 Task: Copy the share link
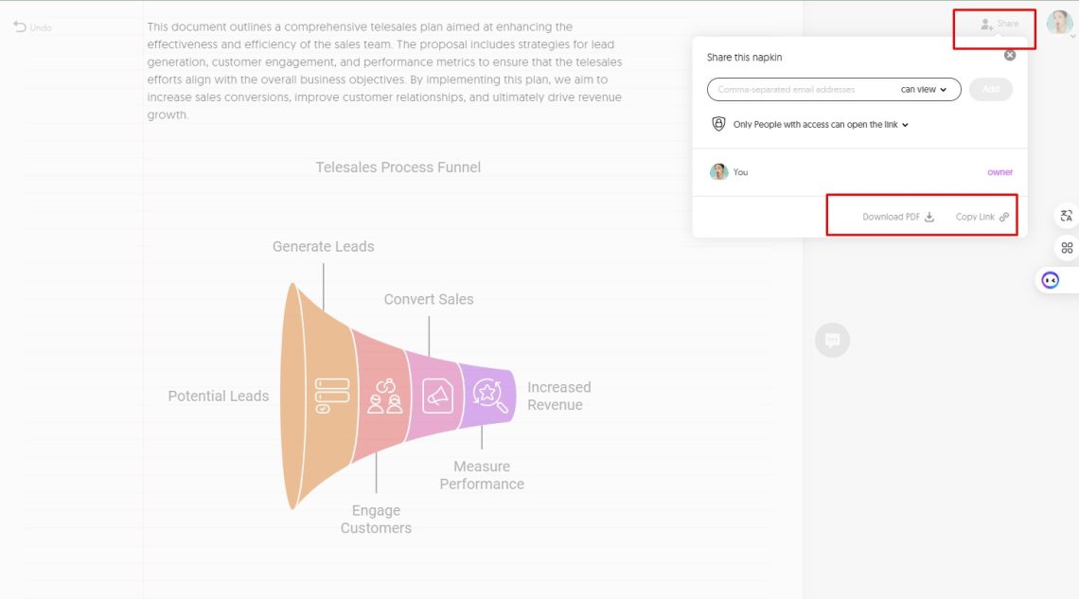coord(982,217)
